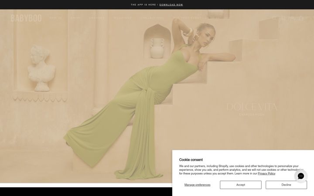Click 'THE APP IS HERE' banner text
Viewport: 314px width, 196px height.
pos(143,5)
